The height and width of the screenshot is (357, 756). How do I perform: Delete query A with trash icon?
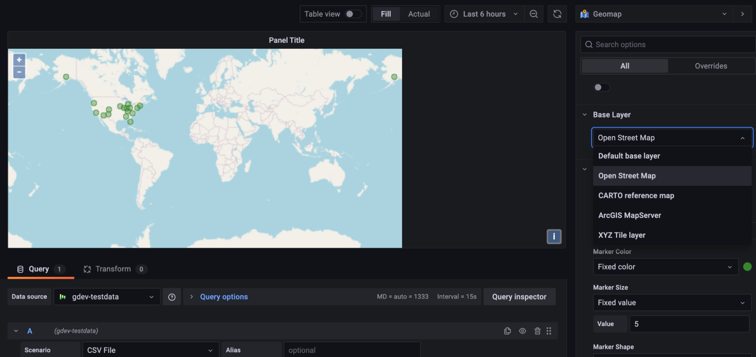537,331
